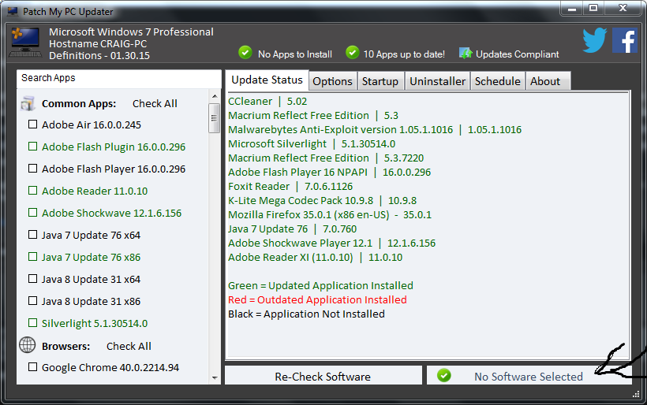Viewport: 647px width, 405px height.
Task: Click Java 7 Update 76 | 7.0.760 line
Action: point(292,229)
